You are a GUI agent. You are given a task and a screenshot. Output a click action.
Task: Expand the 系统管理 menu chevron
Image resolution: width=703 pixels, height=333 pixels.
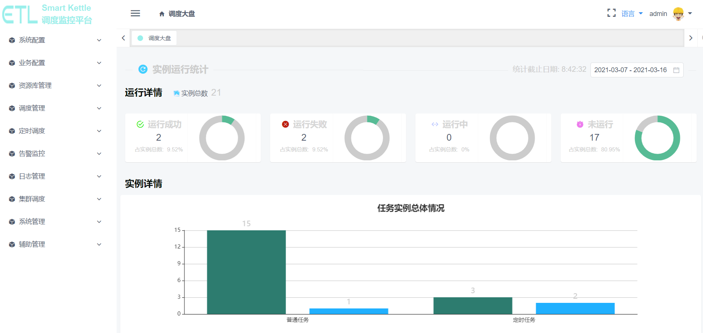[x=99, y=222]
